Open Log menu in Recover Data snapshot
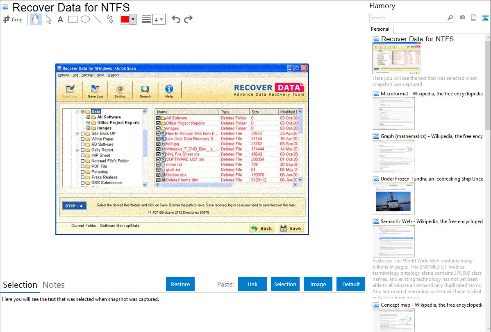This screenshot has width=491, height=332. click(x=75, y=75)
